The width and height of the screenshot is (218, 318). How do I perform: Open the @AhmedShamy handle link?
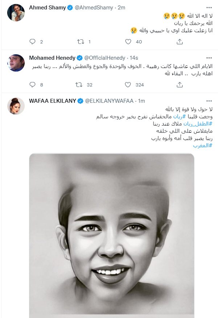pos(94,8)
